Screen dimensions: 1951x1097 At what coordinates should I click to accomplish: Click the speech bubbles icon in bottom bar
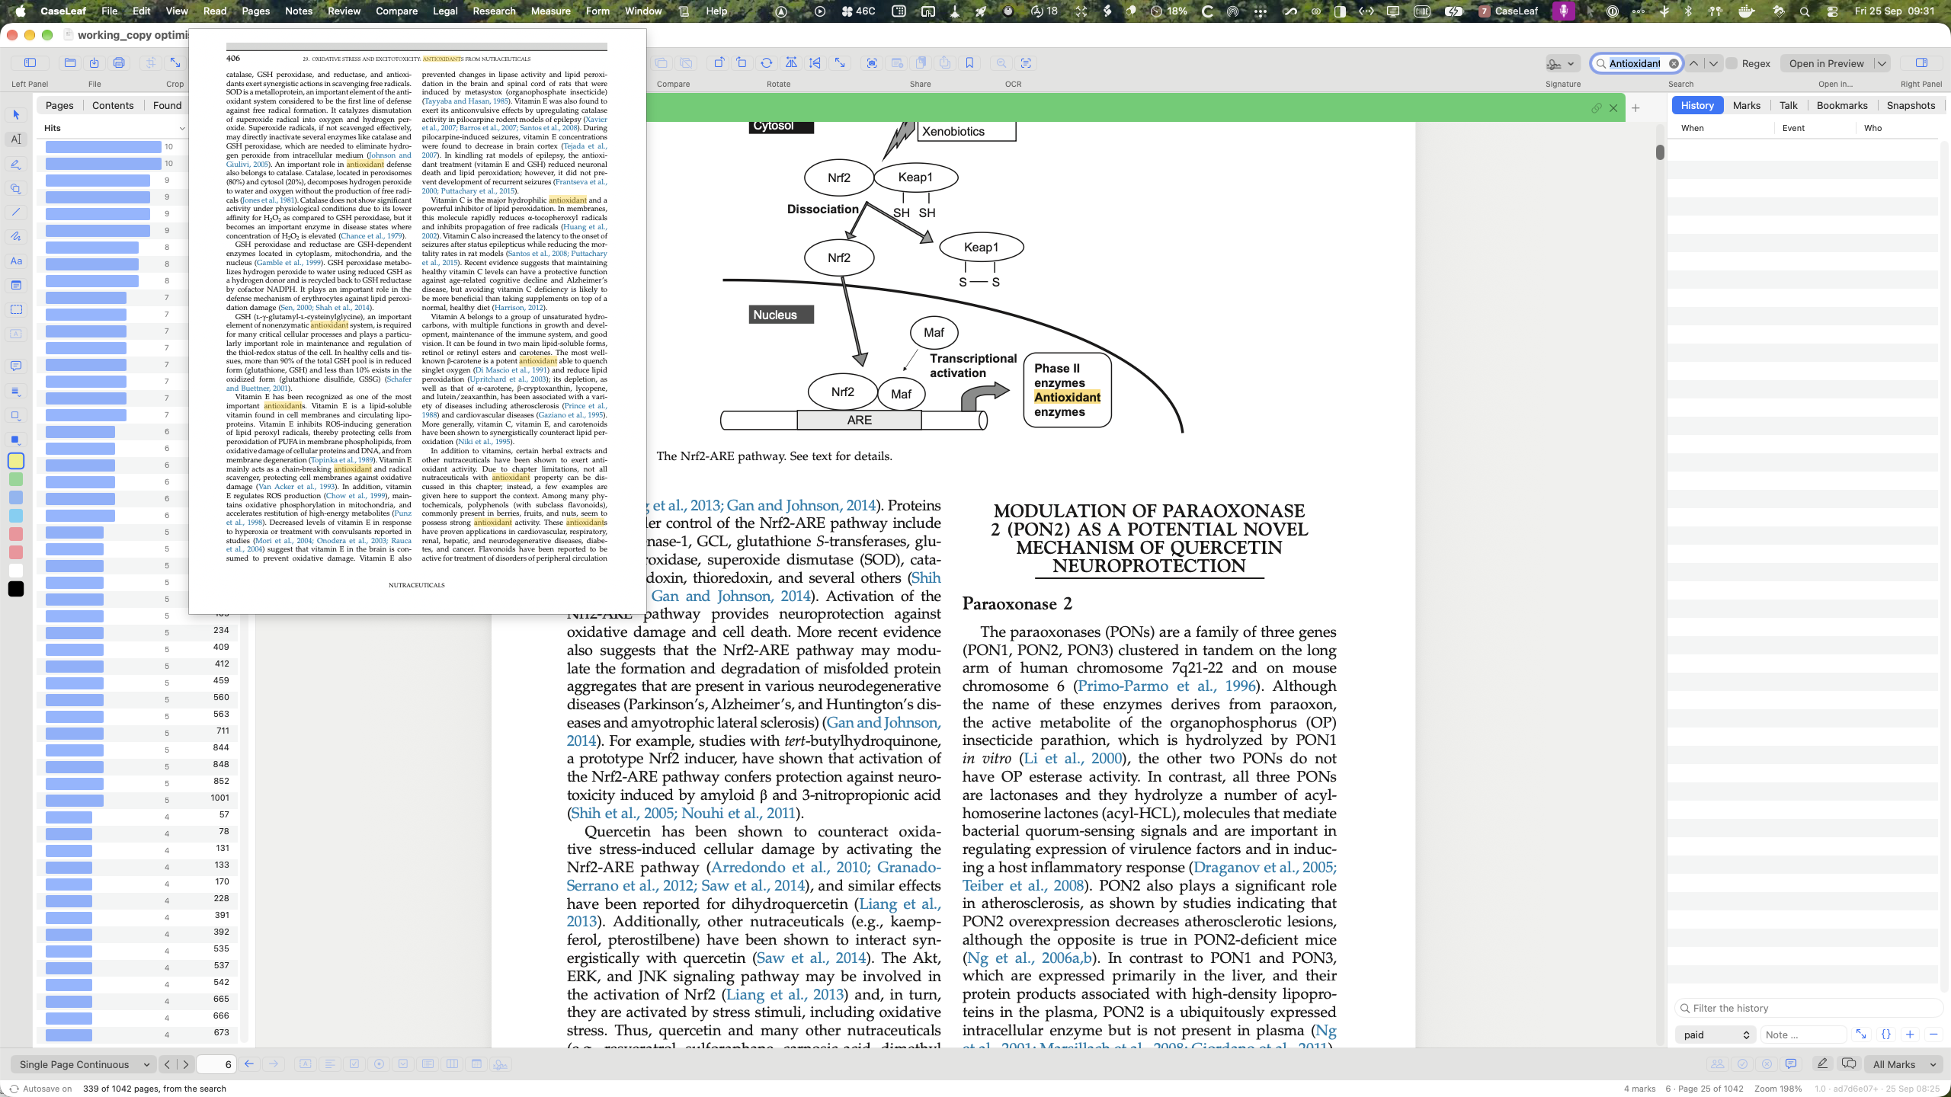[x=1848, y=1064]
